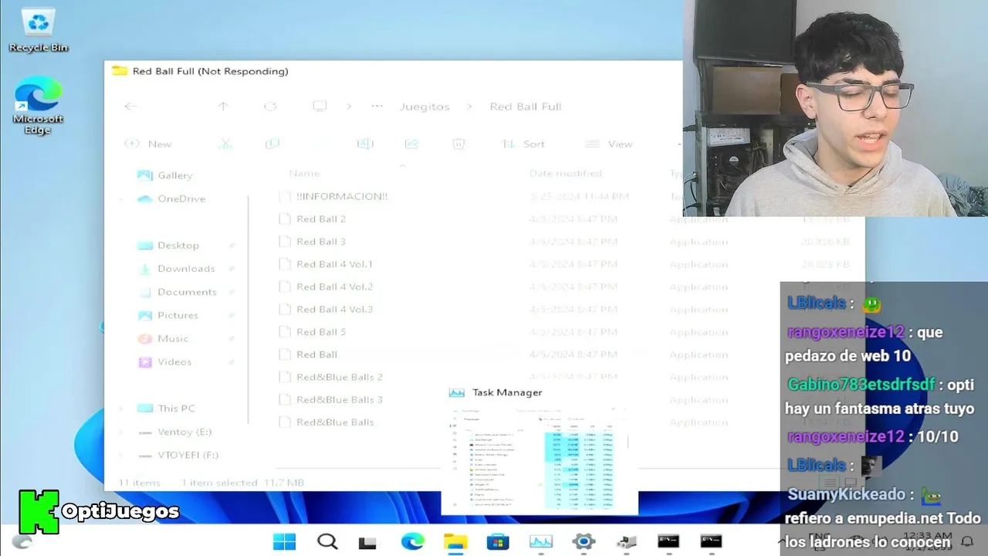Expand chevron after Juegitos in breadcrumb
988x556 pixels.
click(469, 107)
